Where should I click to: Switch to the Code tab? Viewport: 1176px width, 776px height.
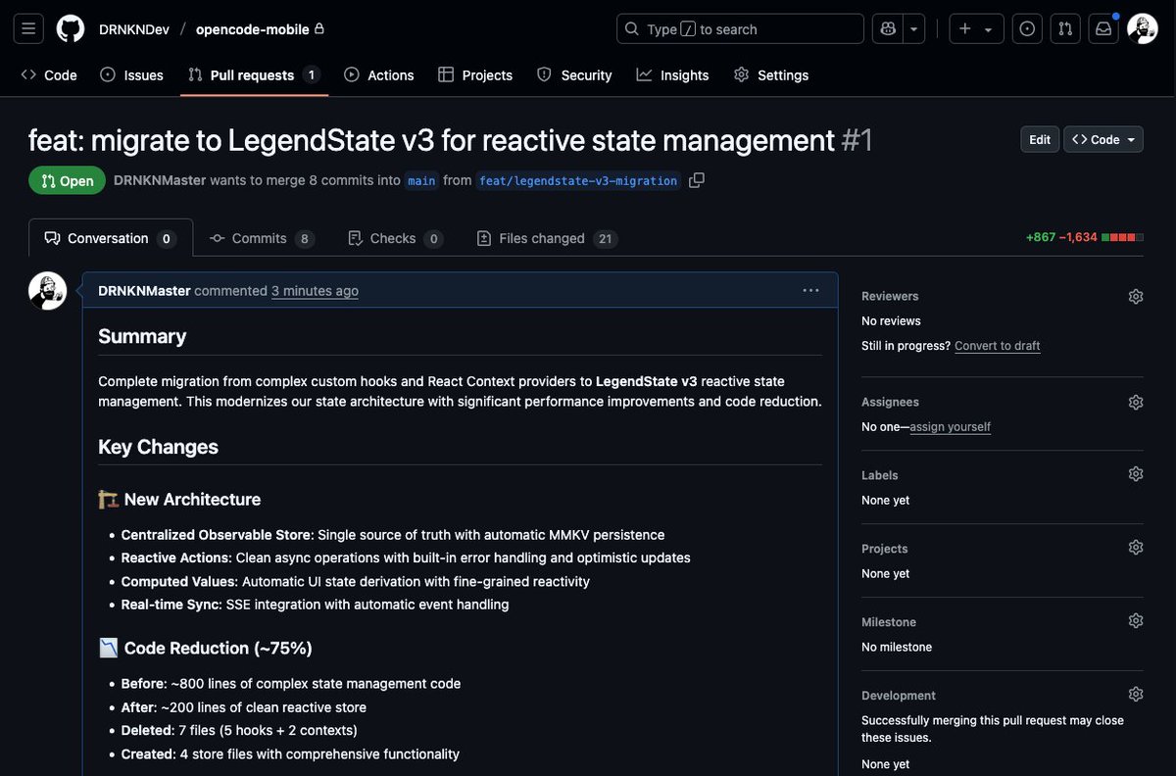point(49,74)
